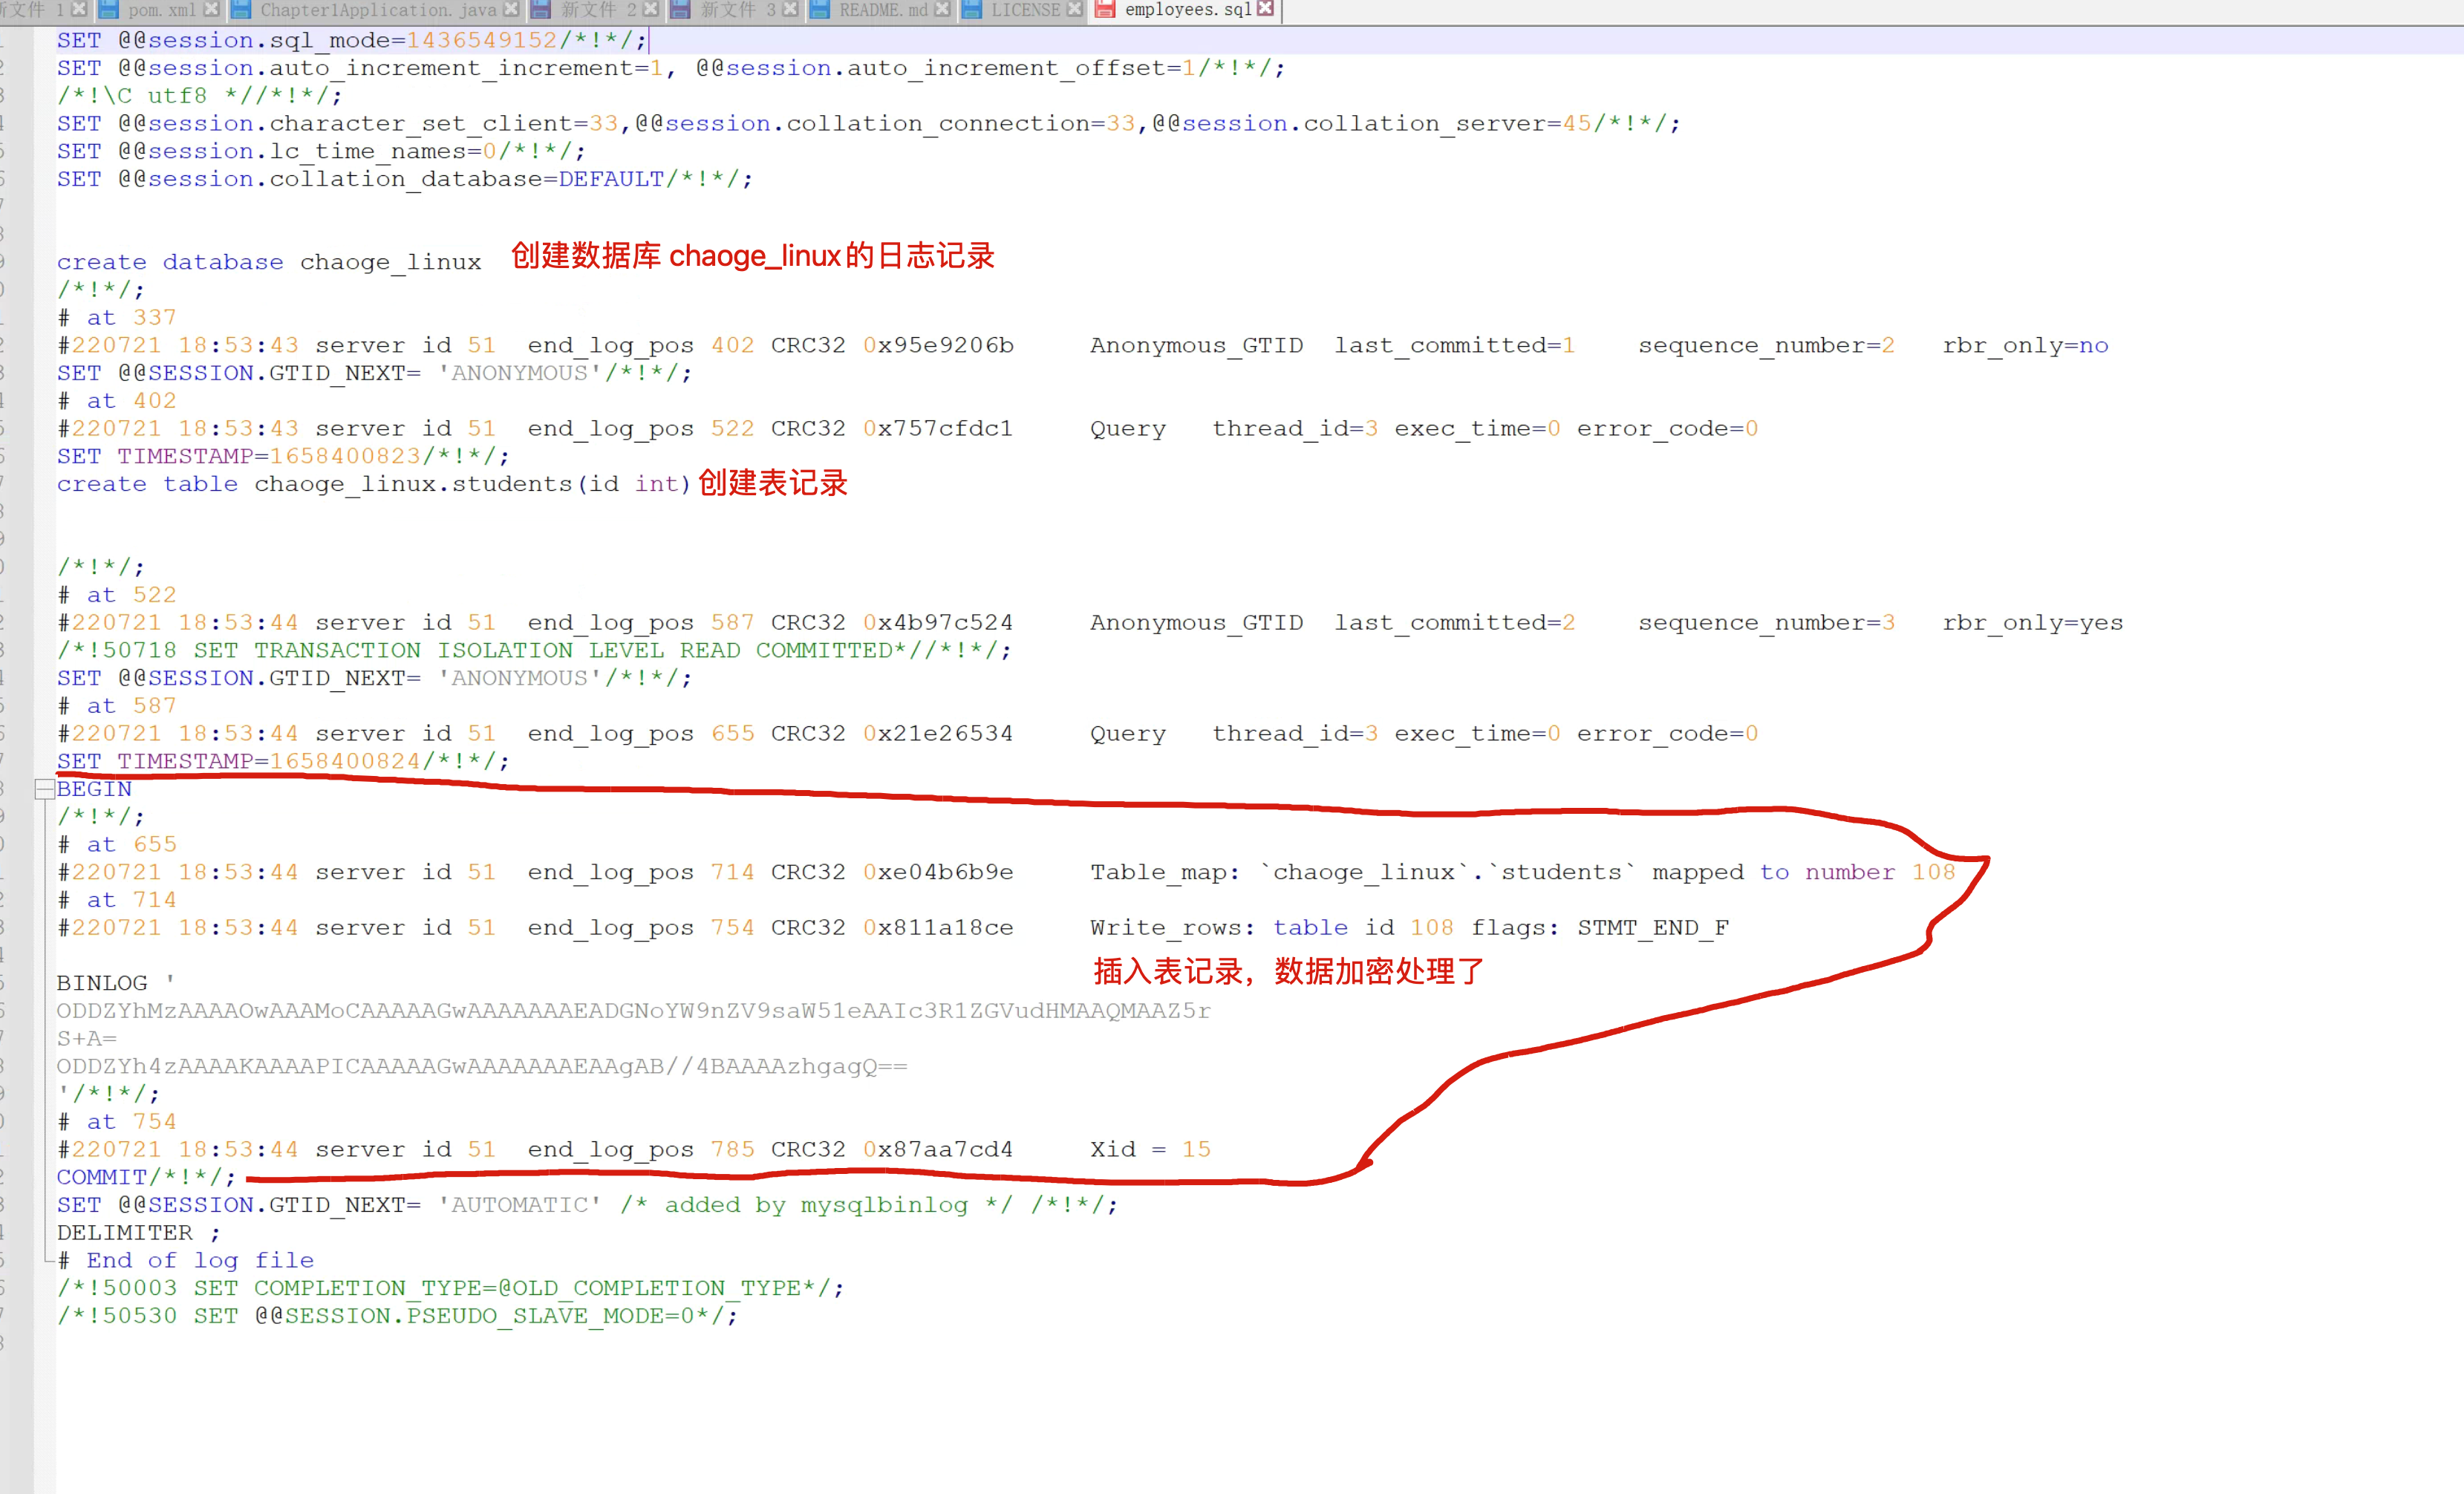The width and height of the screenshot is (2464, 1494).
Task: Click red unsaved icon on employees.sql tab
Action: coord(1105,9)
